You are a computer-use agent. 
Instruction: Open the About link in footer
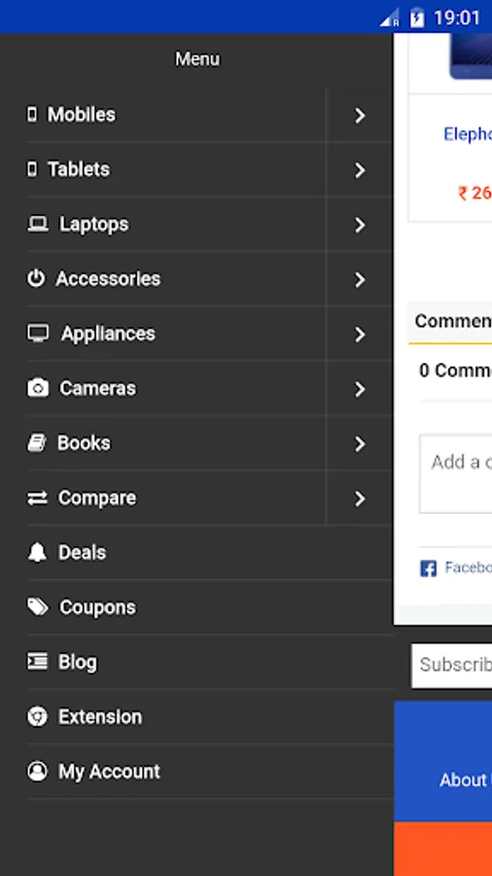tap(465, 780)
